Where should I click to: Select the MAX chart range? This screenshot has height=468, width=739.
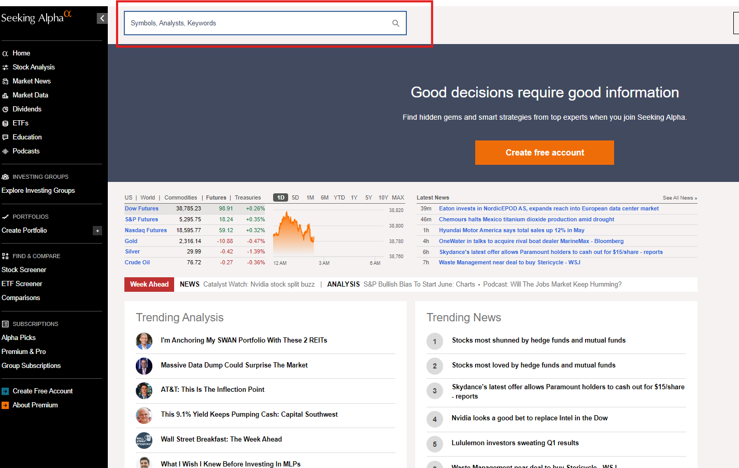pos(398,197)
